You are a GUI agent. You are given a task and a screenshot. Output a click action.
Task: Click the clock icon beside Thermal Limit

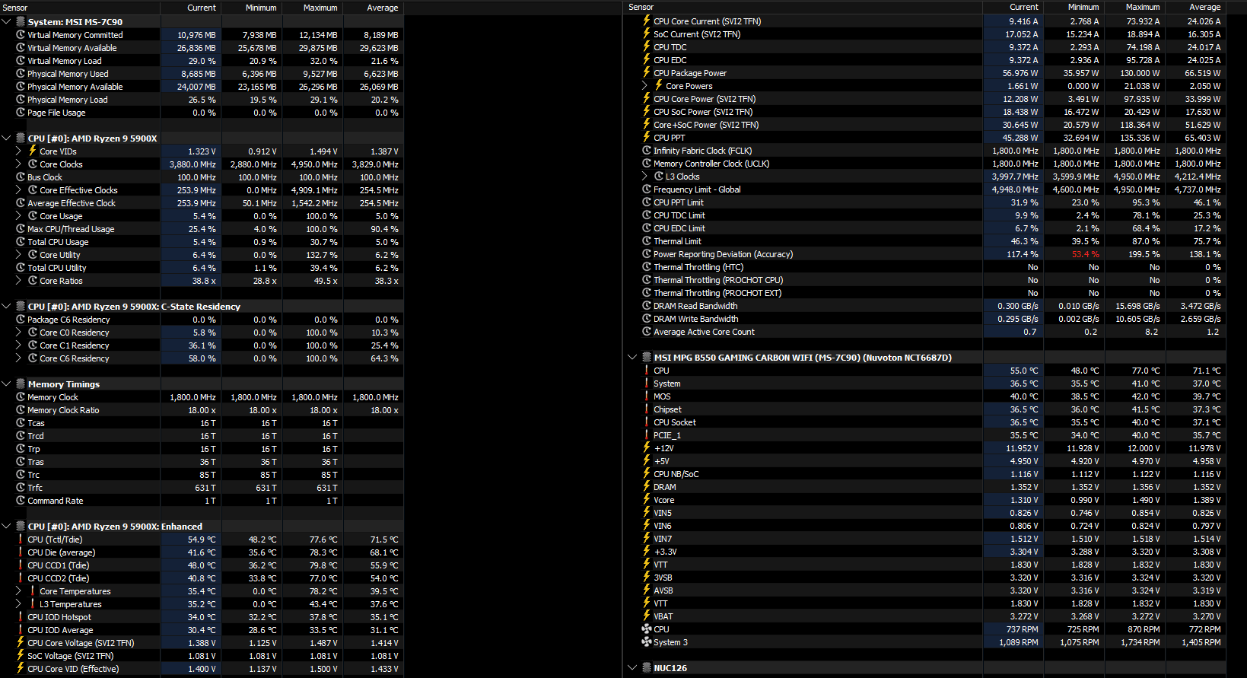click(647, 241)
